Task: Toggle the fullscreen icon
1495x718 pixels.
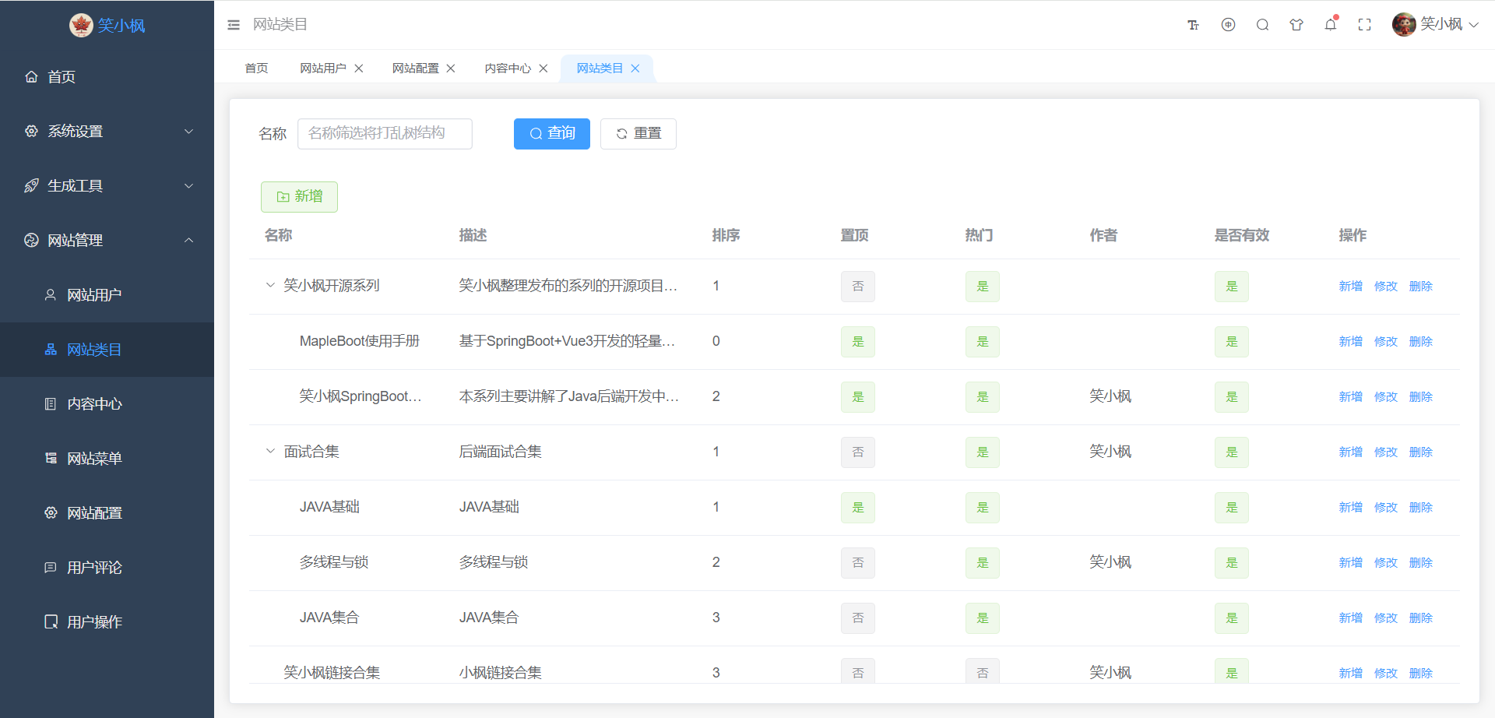Action: tap(1364, 25)
